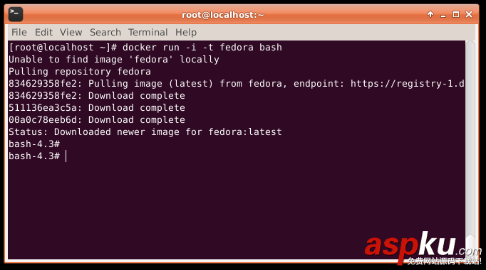
Task: Click the up-arrow keep-above window icon
Action: (x=430, y=14)
